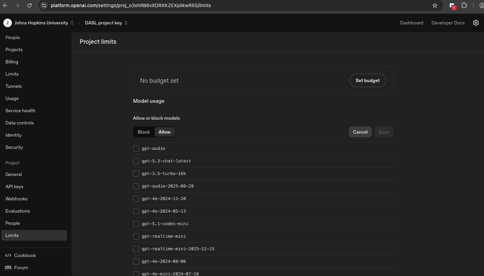Open Service health page
Image resolution: width=484 pixels, height=276 pixels.
pyautogui.click(x=20, y=111)
